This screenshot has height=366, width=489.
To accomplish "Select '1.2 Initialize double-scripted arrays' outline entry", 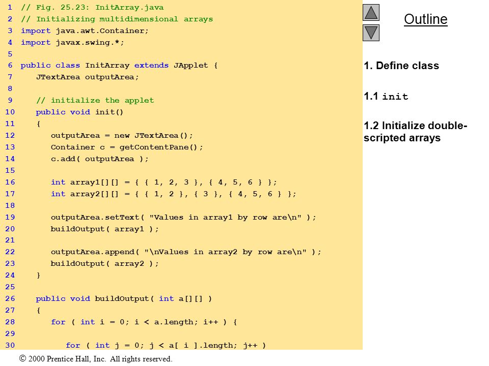I will (416, 132).
